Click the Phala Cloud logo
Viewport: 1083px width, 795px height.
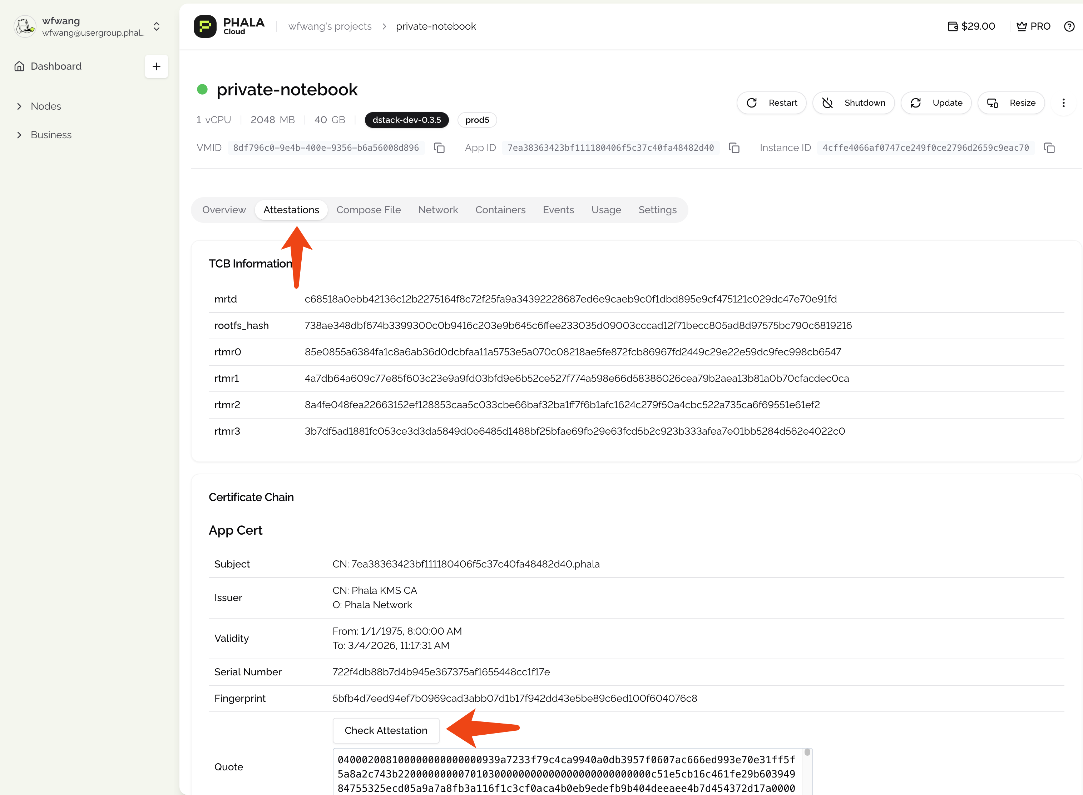click(229, 26)
